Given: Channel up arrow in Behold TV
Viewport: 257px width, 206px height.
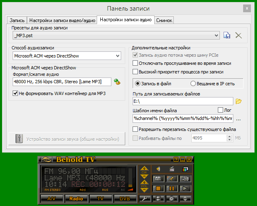Looking at the screenshot, I should (144, 168).
